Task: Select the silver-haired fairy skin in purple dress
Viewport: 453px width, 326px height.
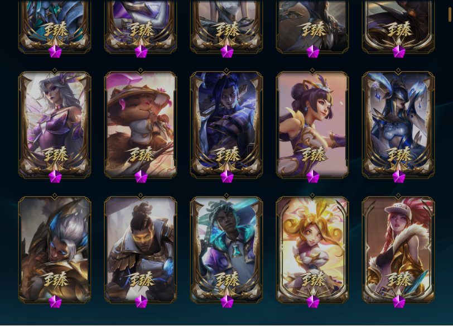Action: [55, 124]
